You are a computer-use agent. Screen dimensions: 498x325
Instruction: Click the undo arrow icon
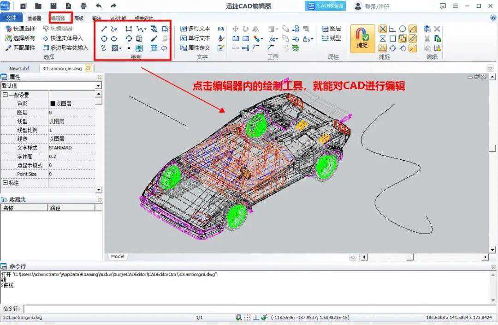[x=99, y=6]
